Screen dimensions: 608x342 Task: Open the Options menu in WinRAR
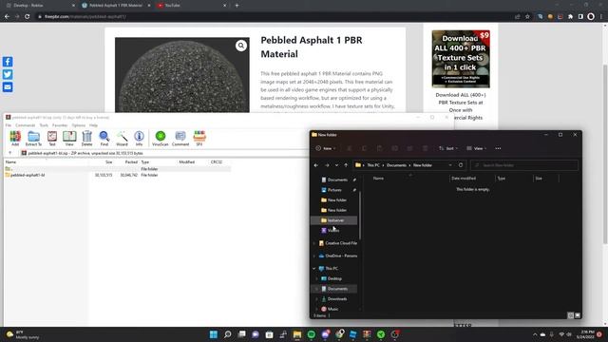click(78, 125)
